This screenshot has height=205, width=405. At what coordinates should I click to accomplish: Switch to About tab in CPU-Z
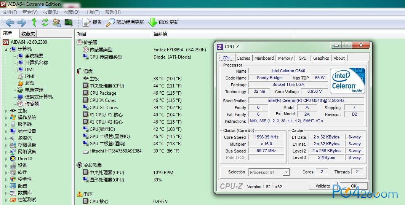click(339, 58)
